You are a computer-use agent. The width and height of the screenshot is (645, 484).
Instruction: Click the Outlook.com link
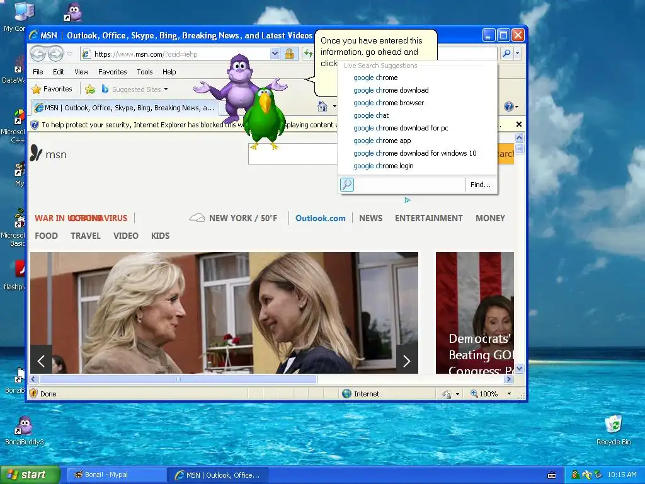coord(321,218)
